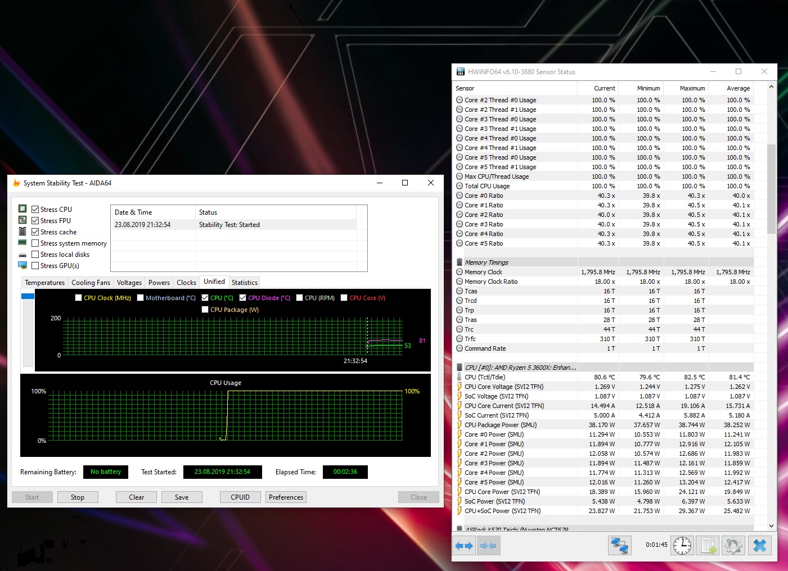Click circle icon on Total CPU Usage row

(460, 186)
